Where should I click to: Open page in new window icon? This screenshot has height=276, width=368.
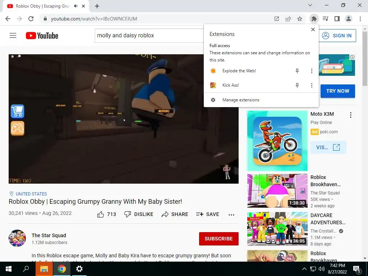tap(277, 19)
